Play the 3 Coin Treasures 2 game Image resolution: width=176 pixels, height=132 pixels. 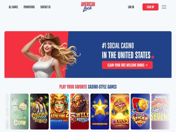click(120, 111)
